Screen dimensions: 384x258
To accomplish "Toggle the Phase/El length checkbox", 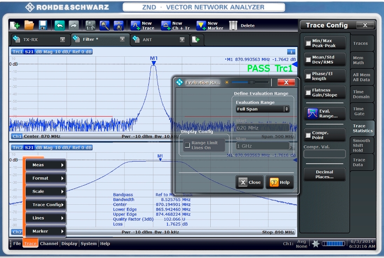I will pyautogui.click(x=308, y=76).
